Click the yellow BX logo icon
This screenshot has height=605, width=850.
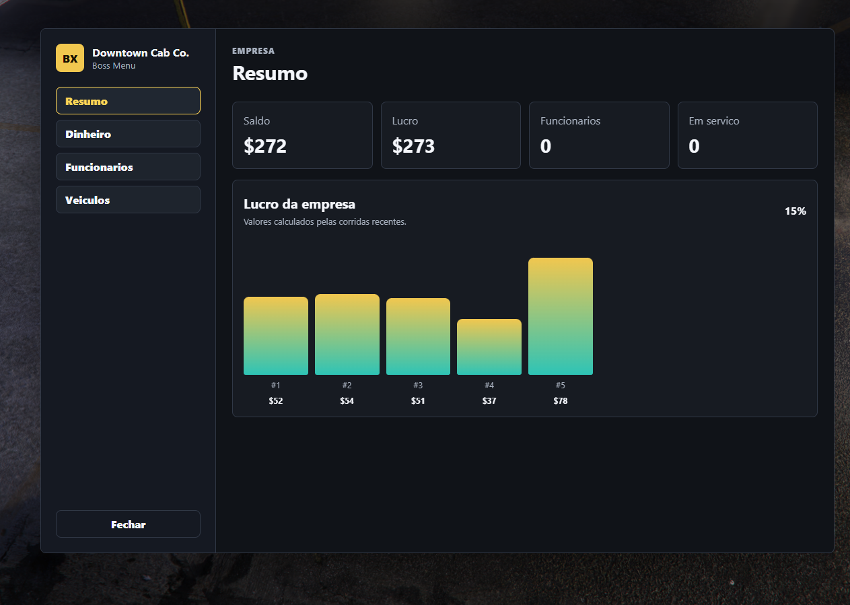click(x=70, y=58)
